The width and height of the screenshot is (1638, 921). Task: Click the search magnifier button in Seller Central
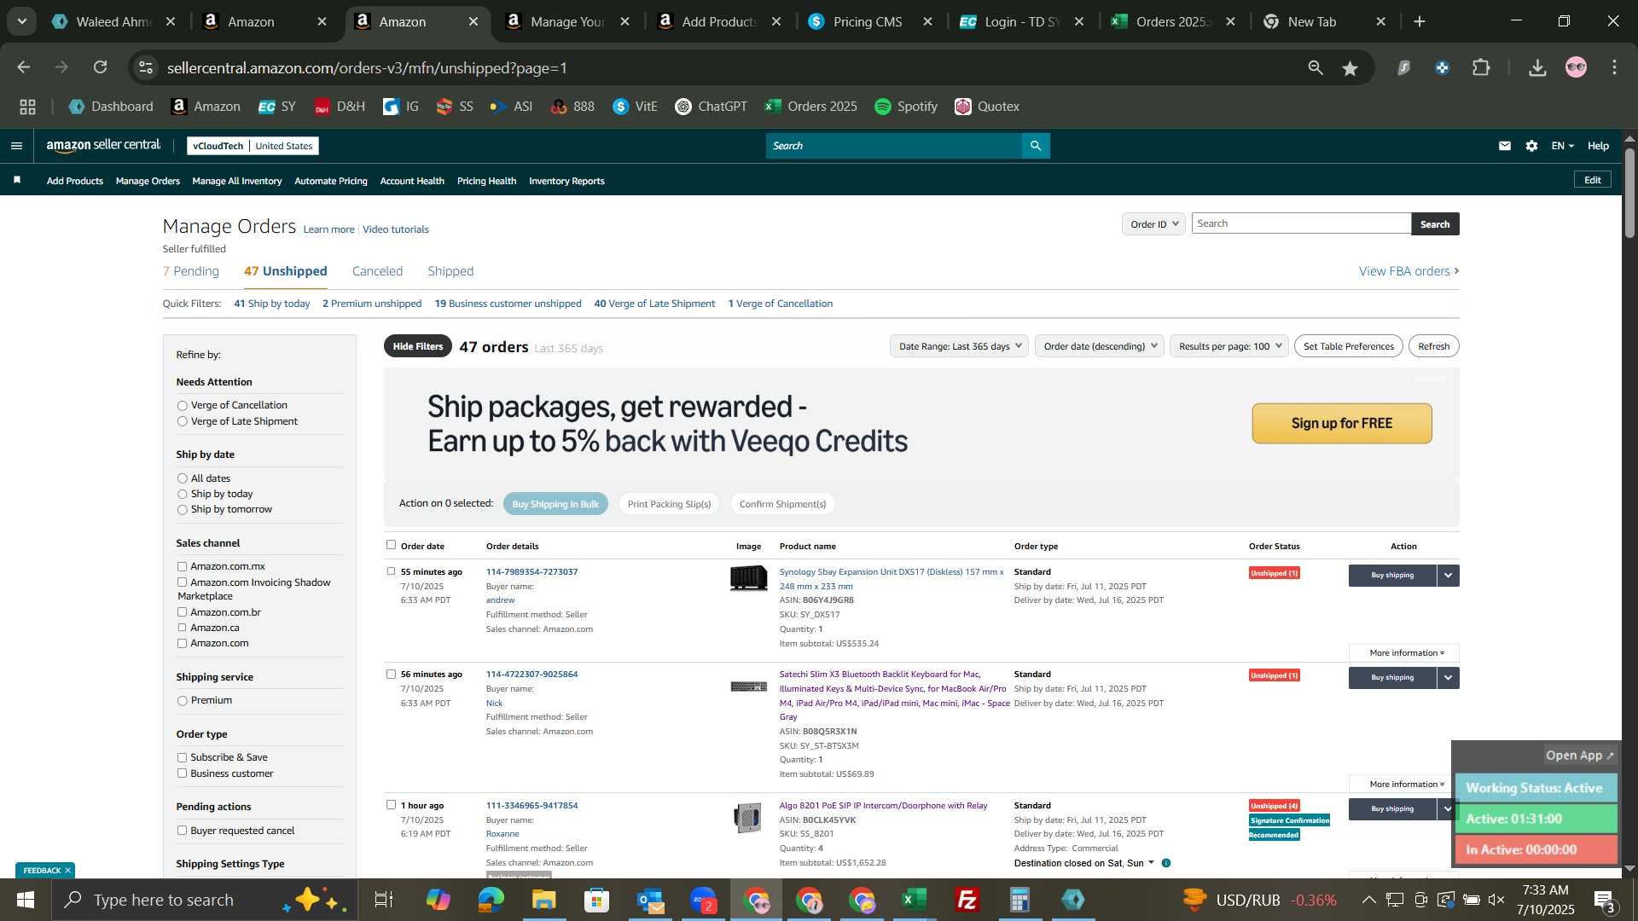[x=1036, y=146]
